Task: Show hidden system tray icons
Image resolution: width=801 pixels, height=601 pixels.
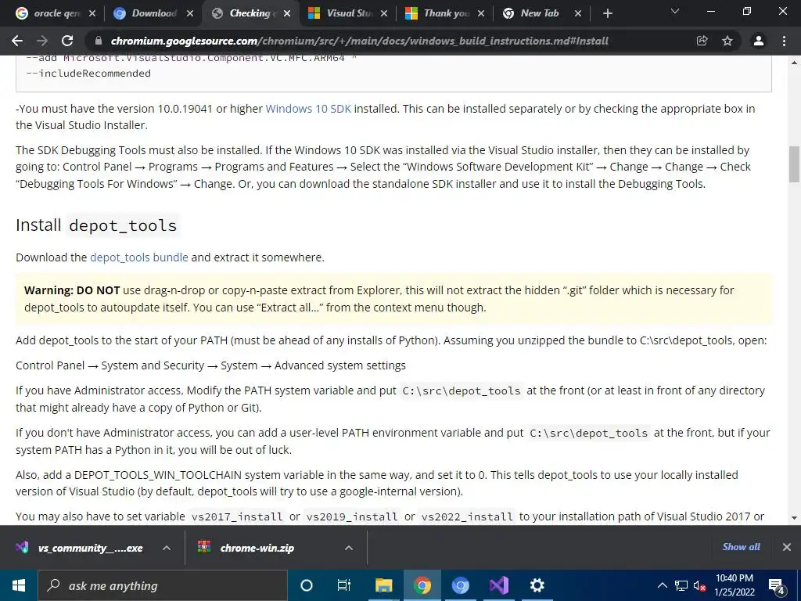Action: point(662,585)
